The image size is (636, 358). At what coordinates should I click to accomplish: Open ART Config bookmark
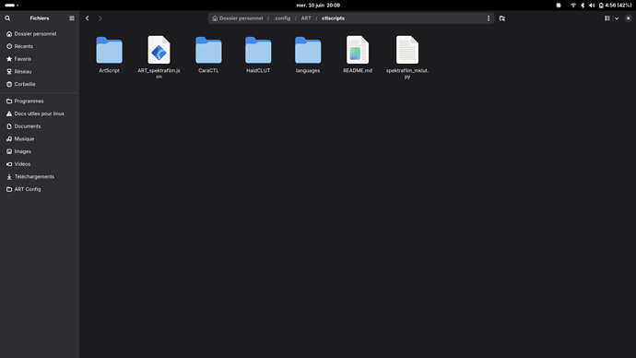coord(40,189)
